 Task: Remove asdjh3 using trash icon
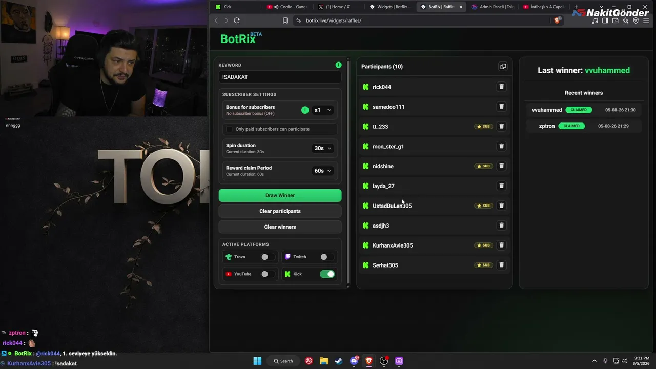[502, 225]
